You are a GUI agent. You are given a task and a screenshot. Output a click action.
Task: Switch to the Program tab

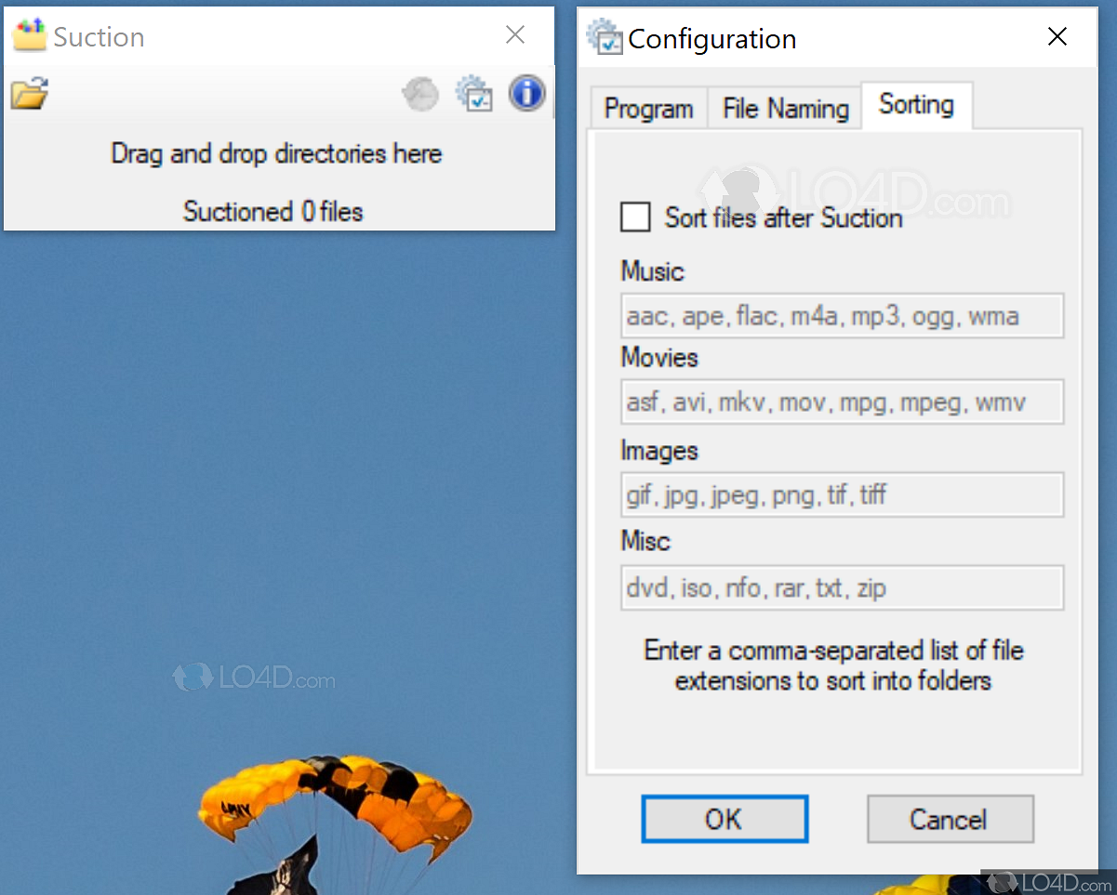pyautogui.click(x=648, y=109)
